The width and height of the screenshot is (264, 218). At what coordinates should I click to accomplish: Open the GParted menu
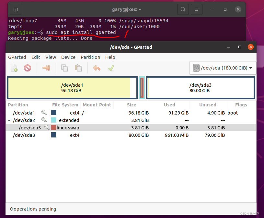[x=17, y=57]
